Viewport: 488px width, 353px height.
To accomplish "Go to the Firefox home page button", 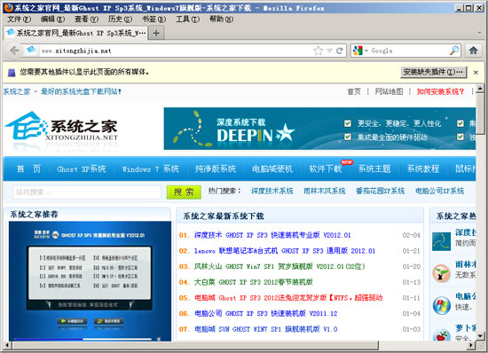I will click(474, 51).
